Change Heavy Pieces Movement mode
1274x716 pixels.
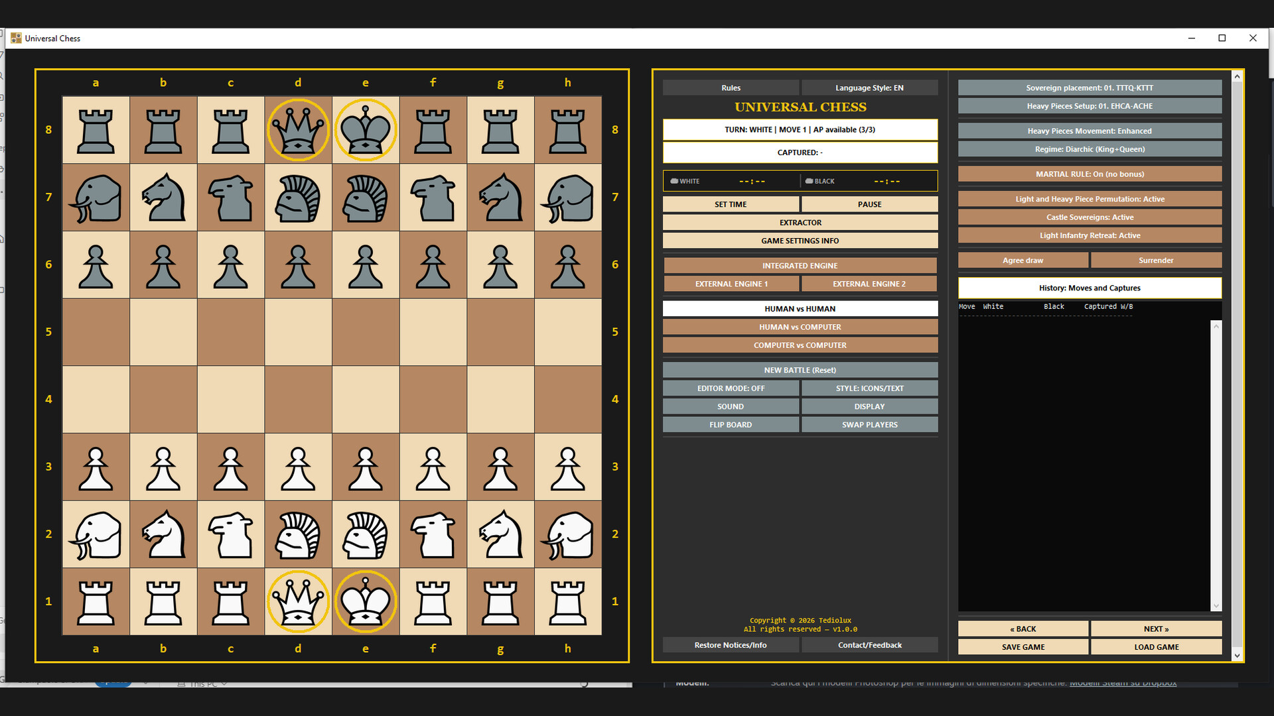(x=1090, y=131)
